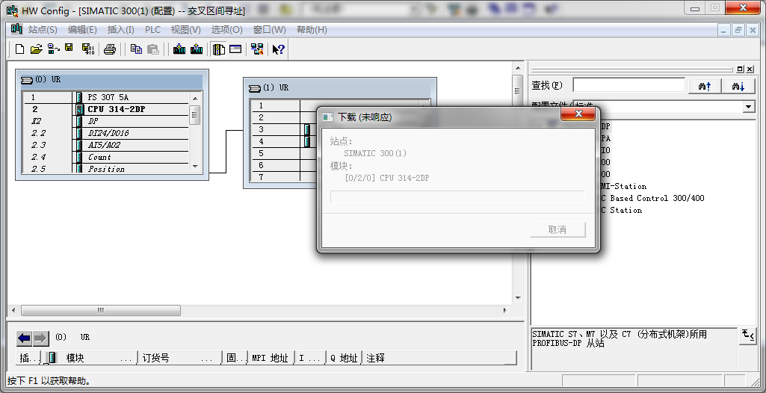Click horizontal scrollbar right arrow
Screen dimensions: 766x393
pyautogui.click(x=505, y=311)
